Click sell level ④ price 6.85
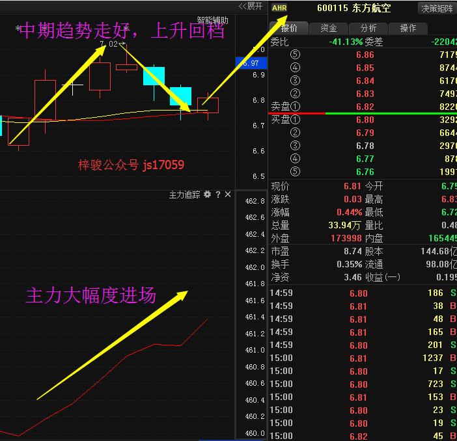The height and width of the screenshot is (441, 457). (x=365, y=68)
